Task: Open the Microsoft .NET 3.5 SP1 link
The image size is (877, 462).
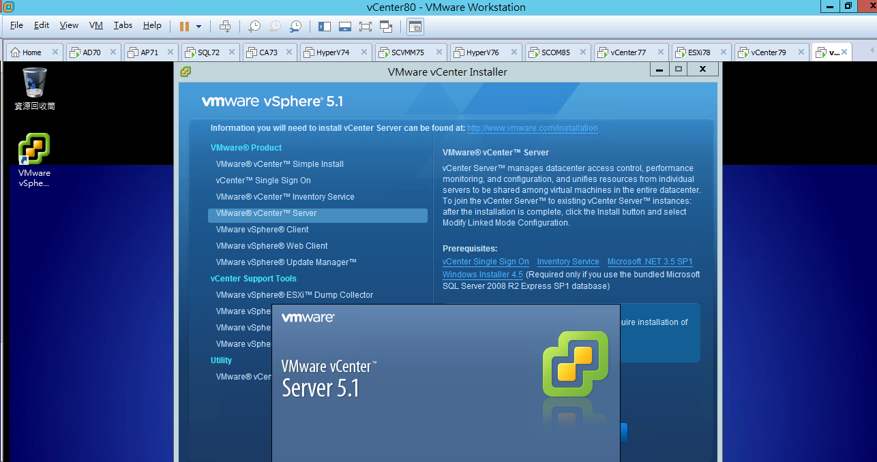Action: tap(650, 262)
